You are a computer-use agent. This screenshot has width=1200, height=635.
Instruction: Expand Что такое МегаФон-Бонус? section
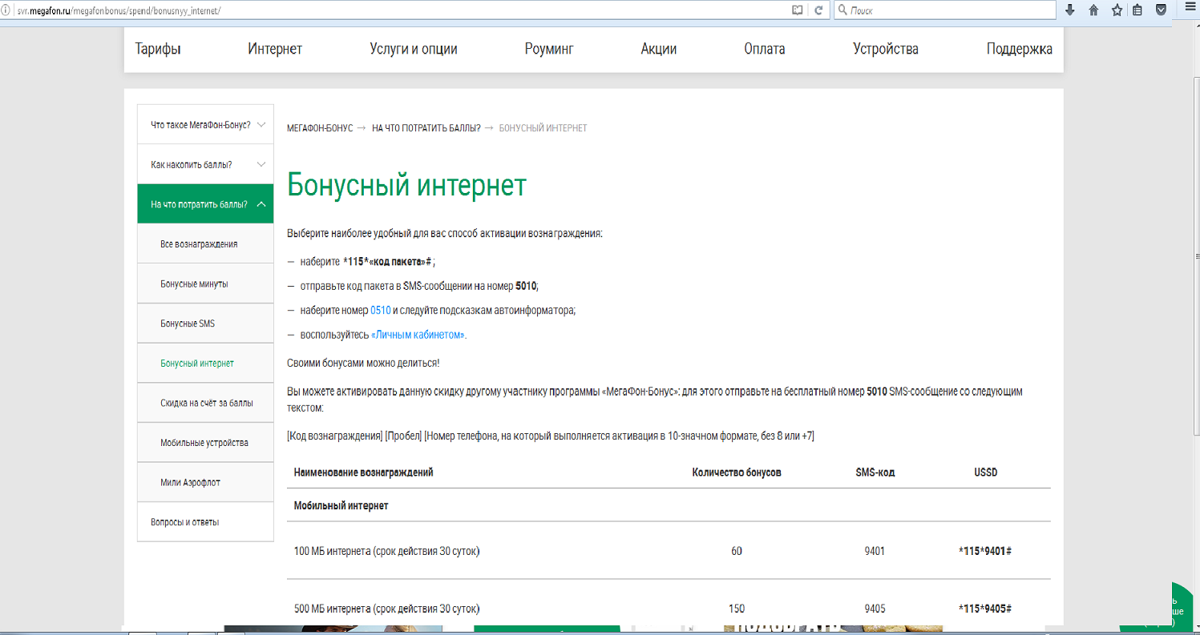pyautogui.click(x=205, y=125)
